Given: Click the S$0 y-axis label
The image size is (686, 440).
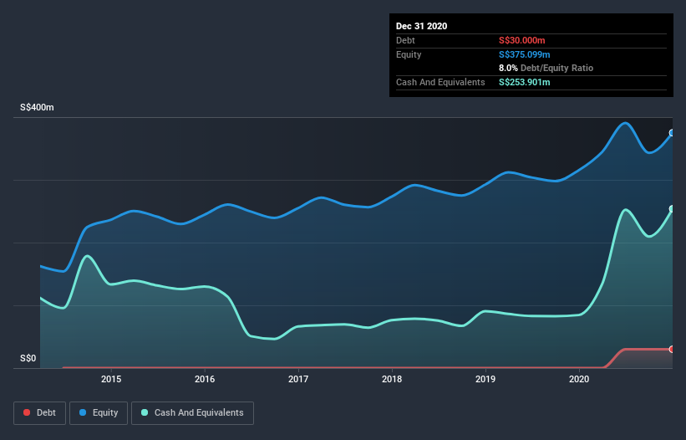Looking at the screenshot, I should pyautogui.click(x=28, y=358).
